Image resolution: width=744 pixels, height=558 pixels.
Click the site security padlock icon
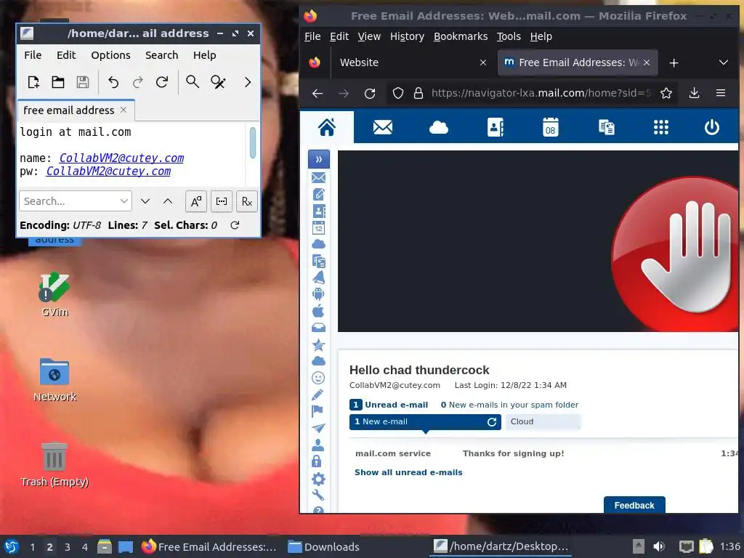pos(418,94)
